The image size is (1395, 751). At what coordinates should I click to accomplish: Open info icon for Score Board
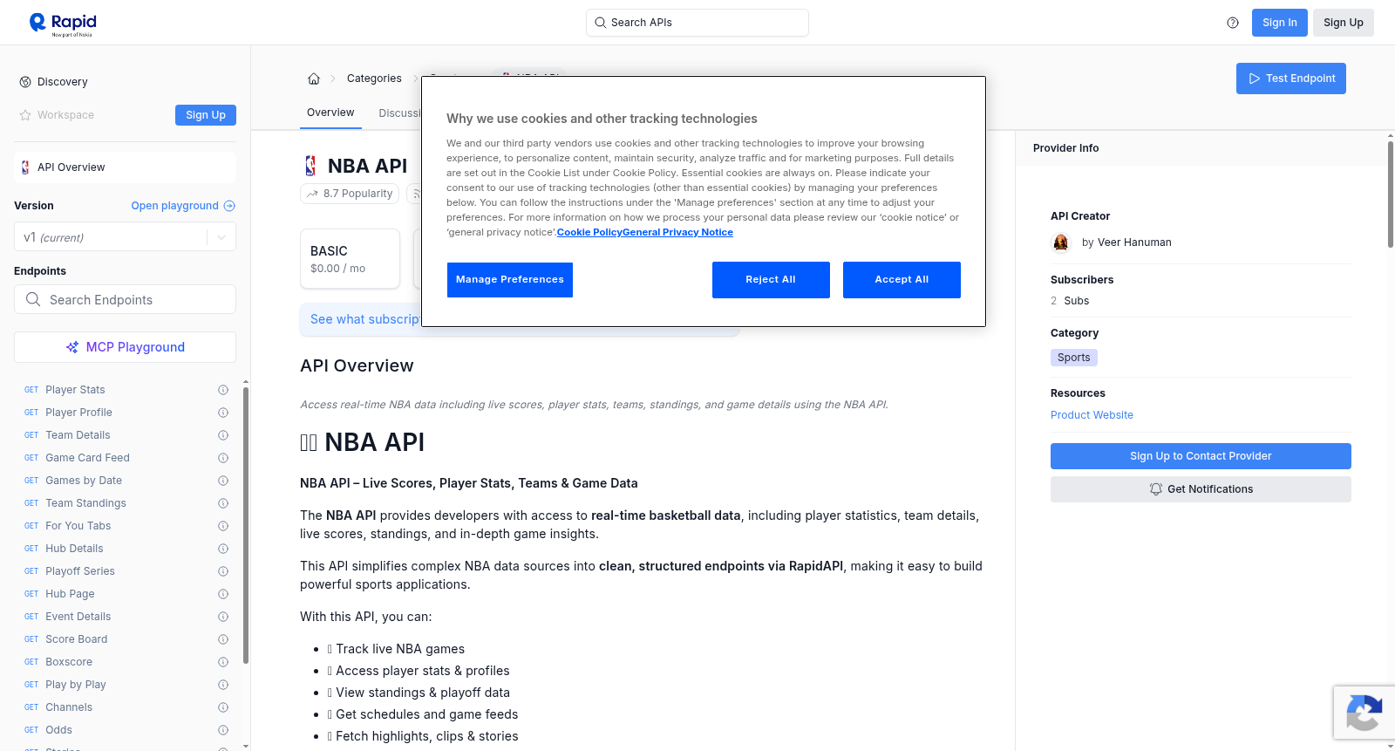pos(223,639)
